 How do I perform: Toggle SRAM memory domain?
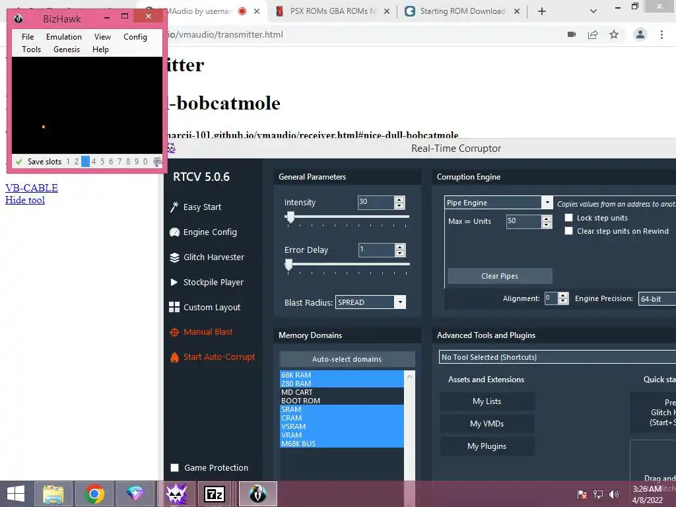(342, 409)
